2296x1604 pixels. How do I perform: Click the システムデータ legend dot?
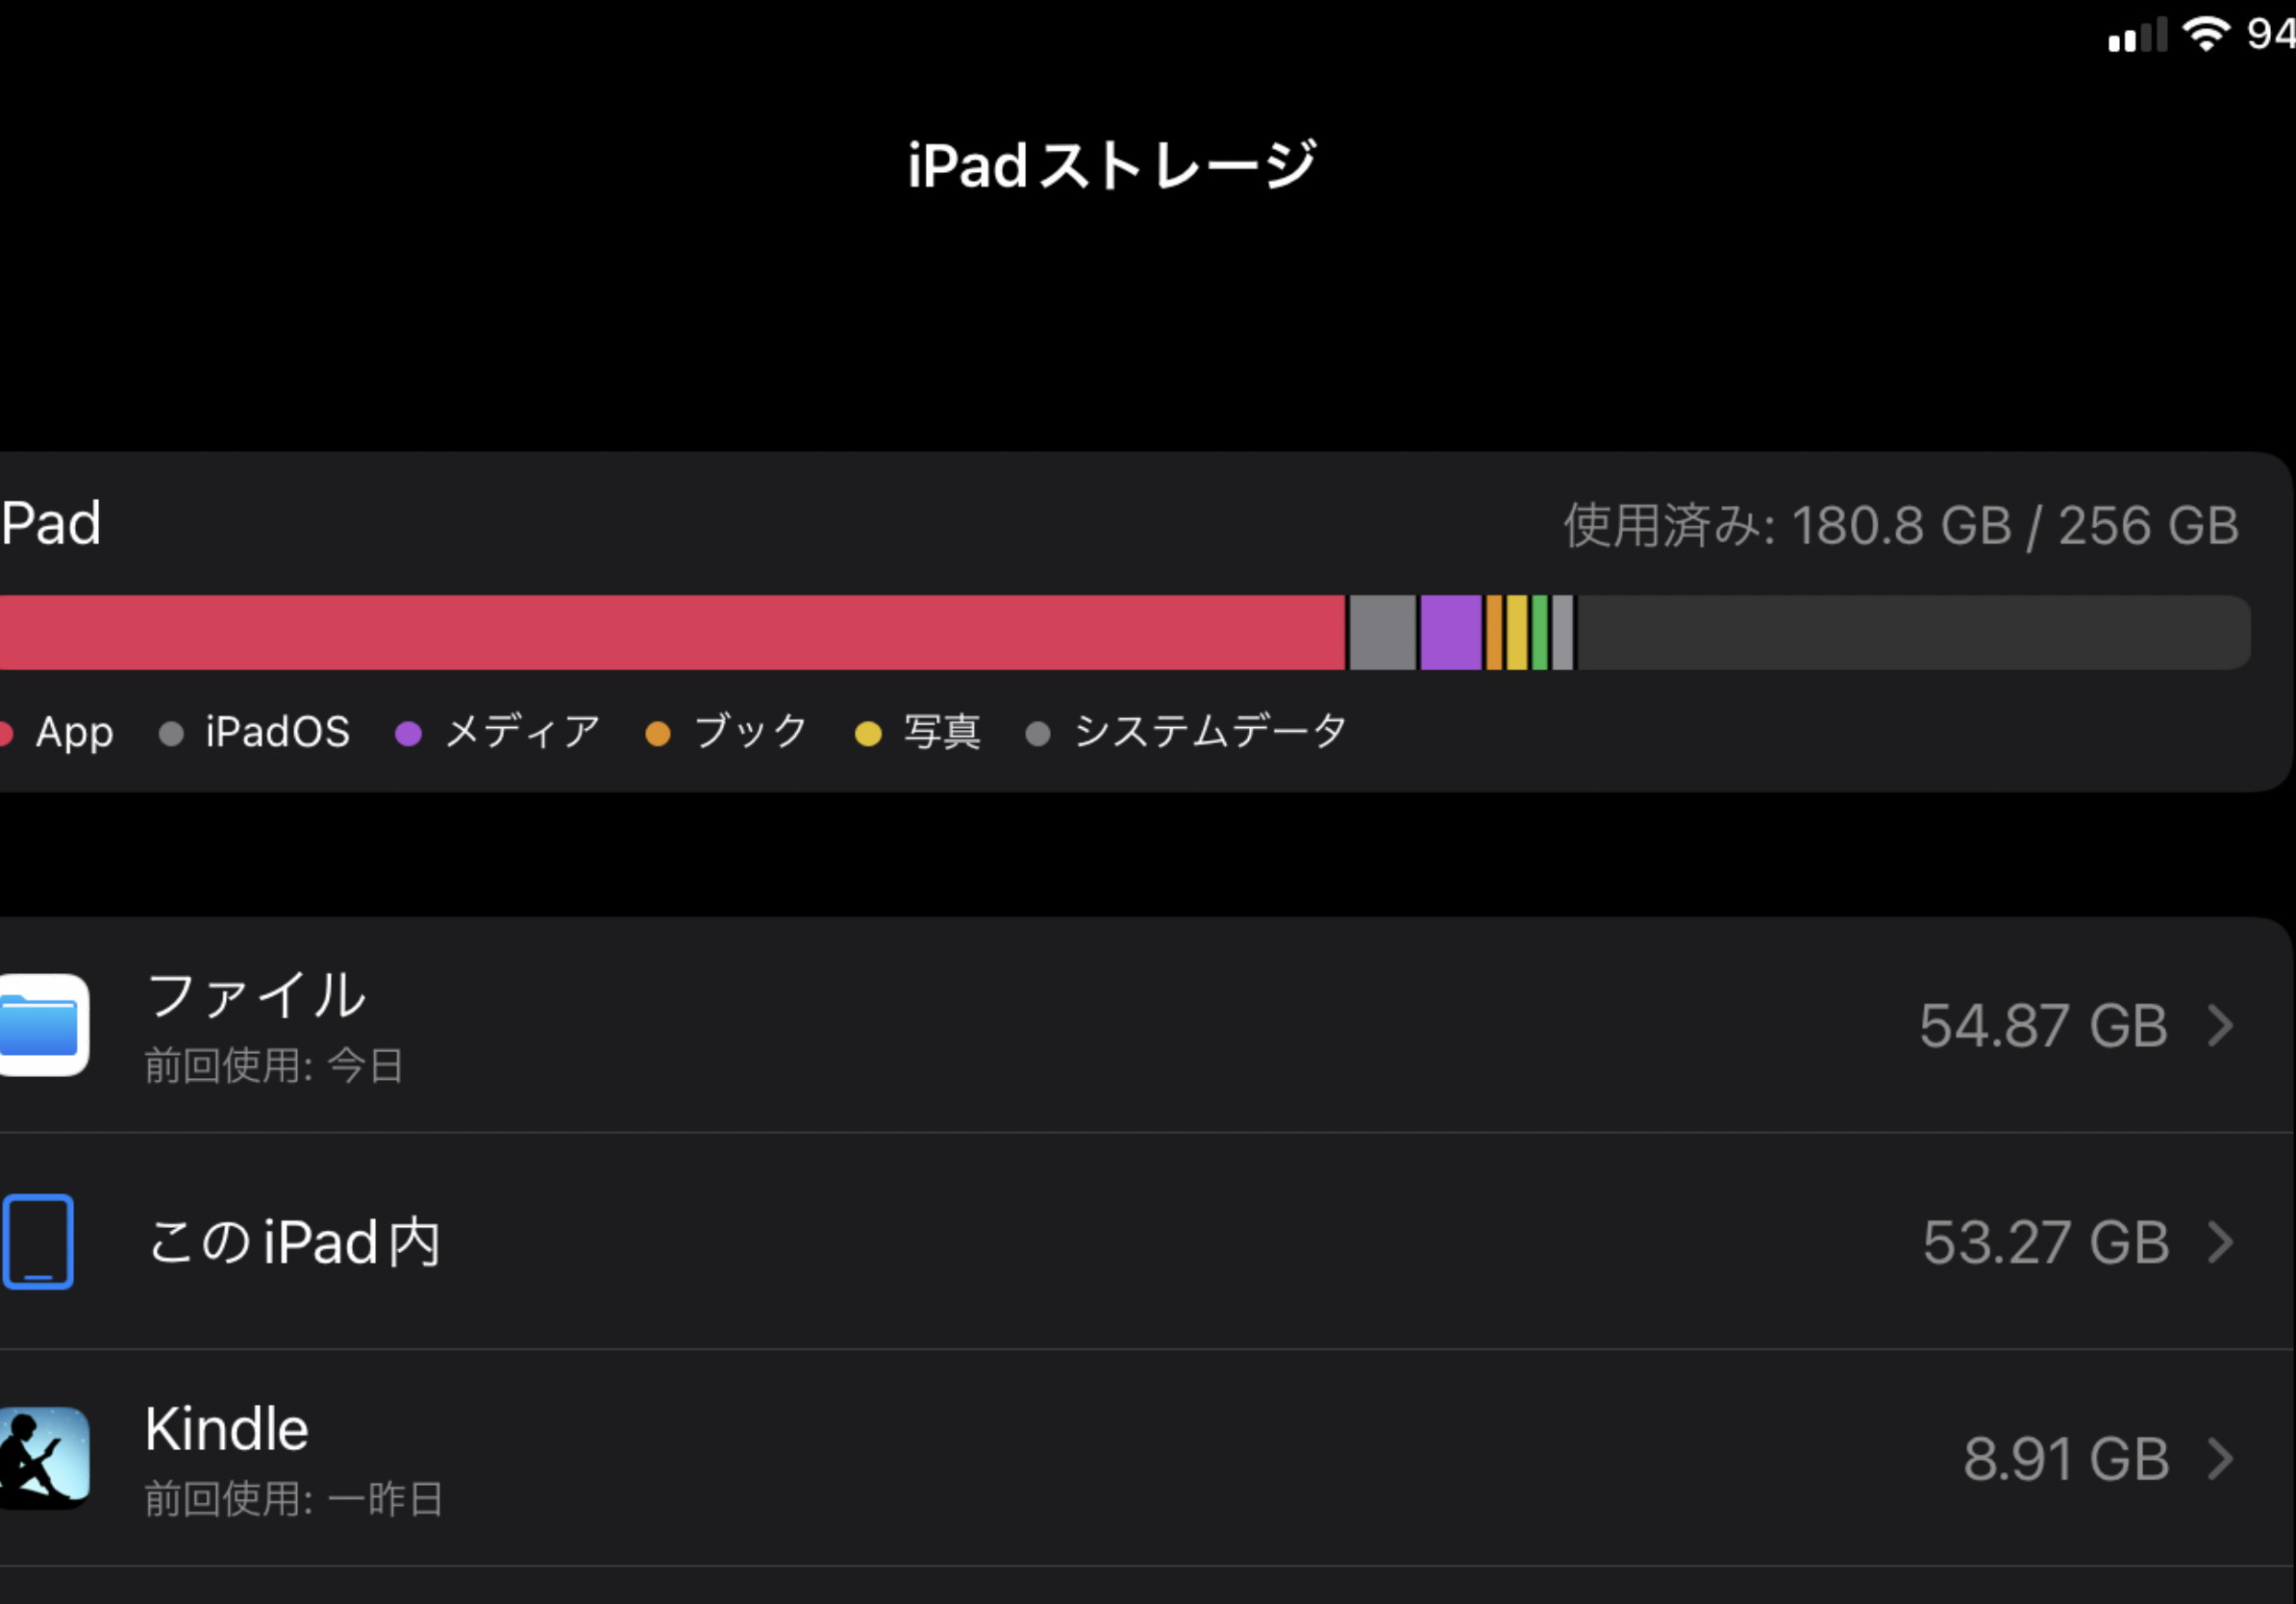tap(1038, 734)
